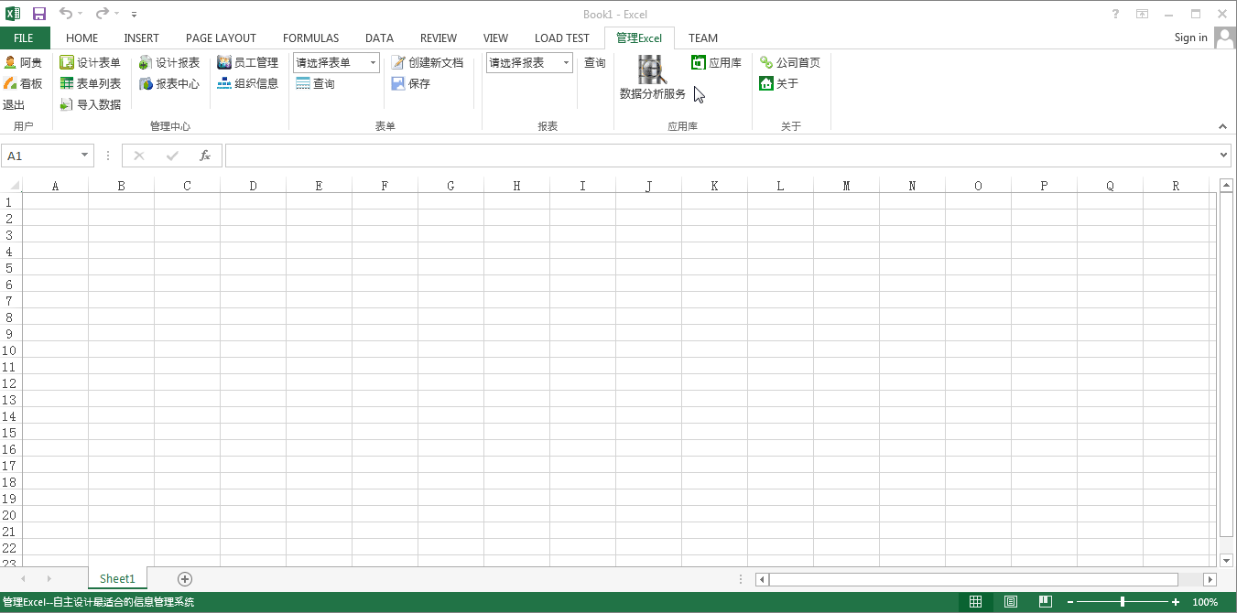The height and width of the screenshot is (613, 1237).
Task: Open 设计报表 report designer
Action: click(169, 63)
